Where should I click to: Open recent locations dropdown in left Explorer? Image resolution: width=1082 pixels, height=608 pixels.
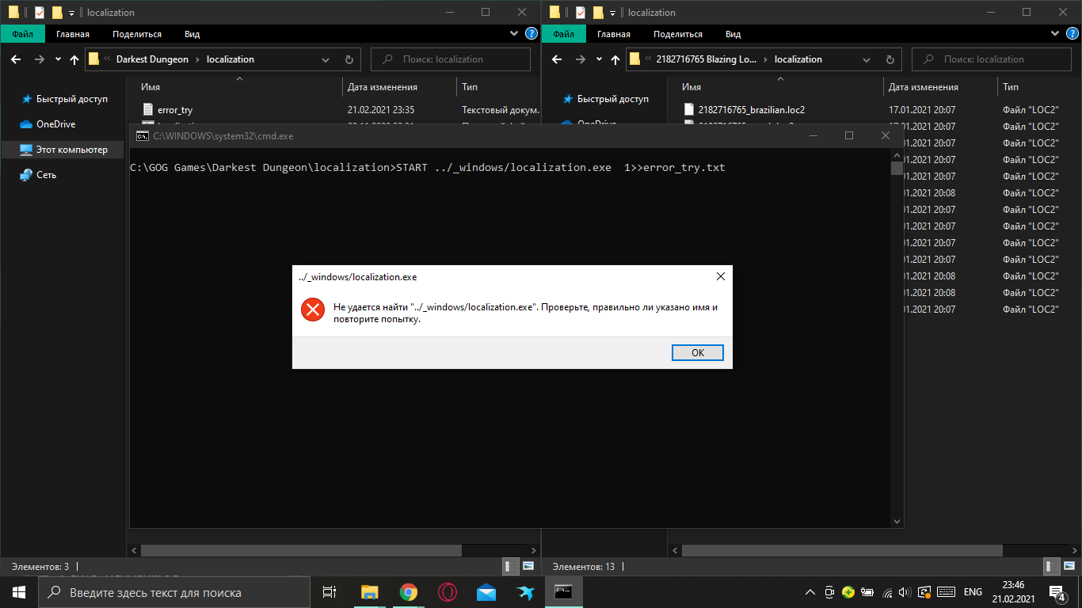(58, 59)
